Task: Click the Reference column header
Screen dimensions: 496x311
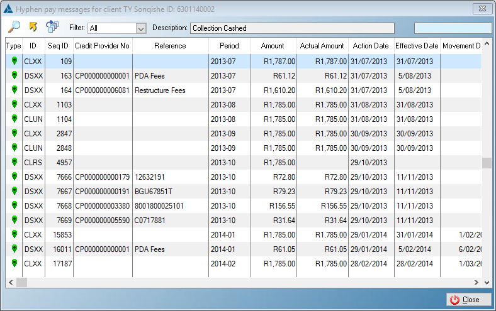Action: (x=170, y=46)
